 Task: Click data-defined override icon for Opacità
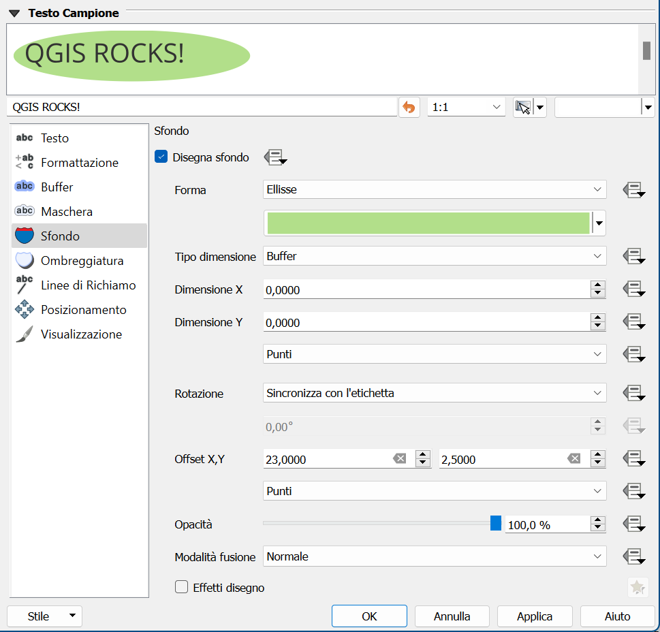coord(634,524)
